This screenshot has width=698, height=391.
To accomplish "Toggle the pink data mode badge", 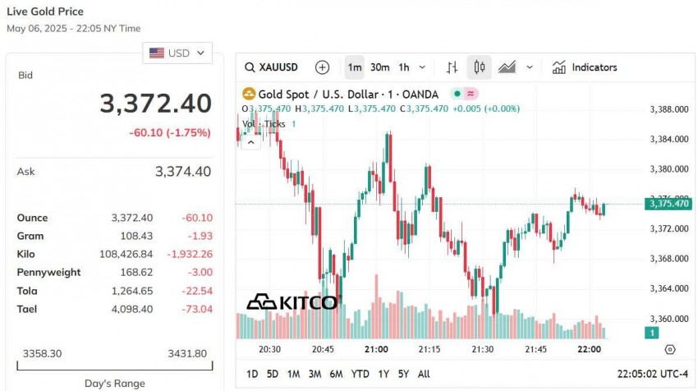I will [x=471, y=94].
